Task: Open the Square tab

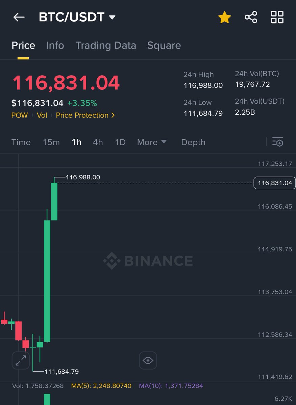Action: (x=164, y=46)
